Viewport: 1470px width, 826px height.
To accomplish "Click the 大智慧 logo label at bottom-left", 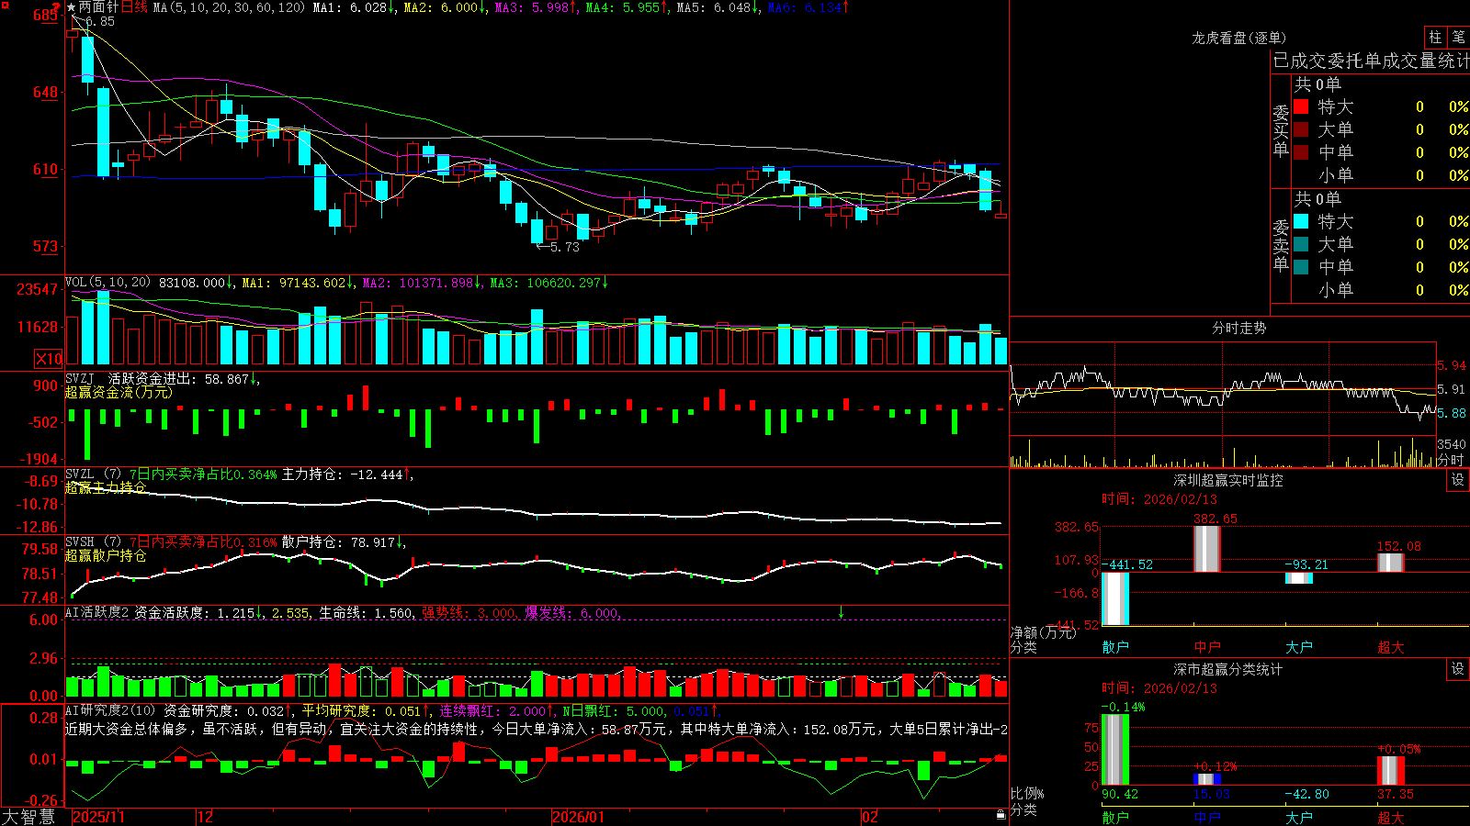I will tap(28, 817).
